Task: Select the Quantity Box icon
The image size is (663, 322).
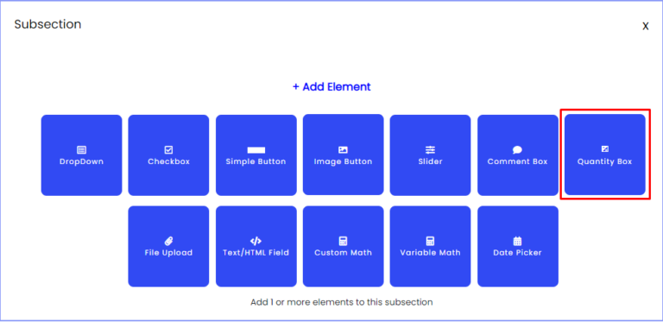Action: tap(604, 149)
